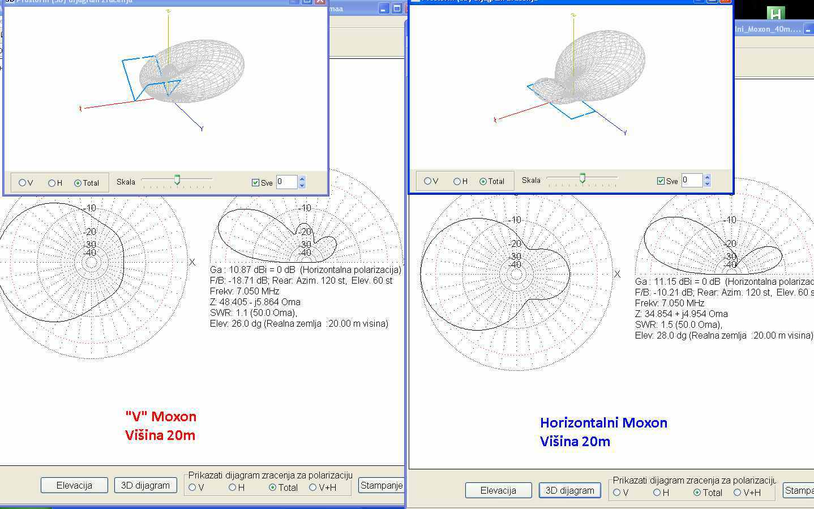Image resolution: width=814 pixels, height=509 pixels.
Task: Open Elevacija in Horizontalni Moxon window
Action: (x=498, y=490)
